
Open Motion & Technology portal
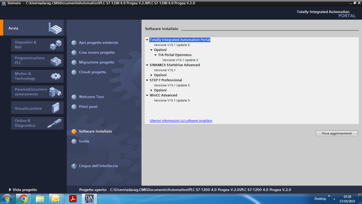tap(37, 76)
